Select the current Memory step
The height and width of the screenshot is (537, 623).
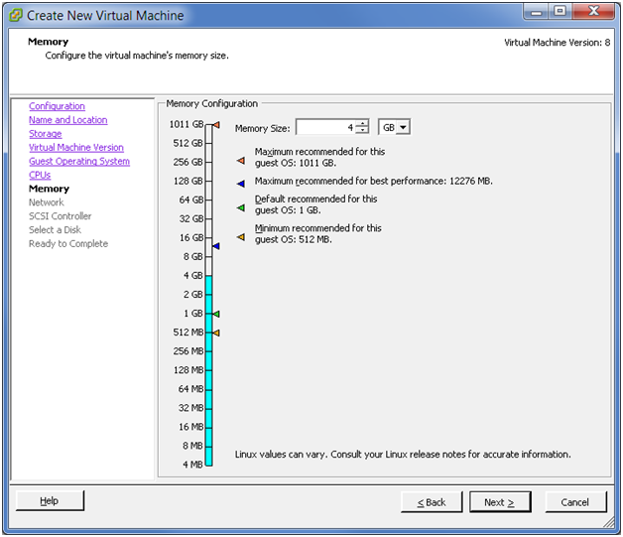tap(49, 189)
